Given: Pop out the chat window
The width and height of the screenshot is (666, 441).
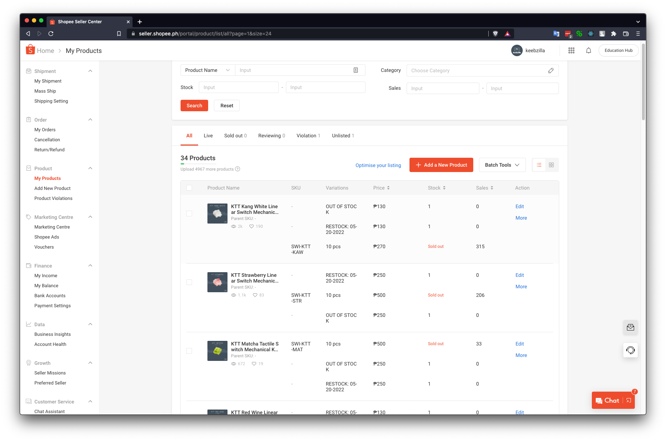Looking at the screenshot, I should pos(629,400).
